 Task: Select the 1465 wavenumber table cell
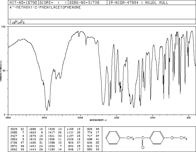[33, 143]
